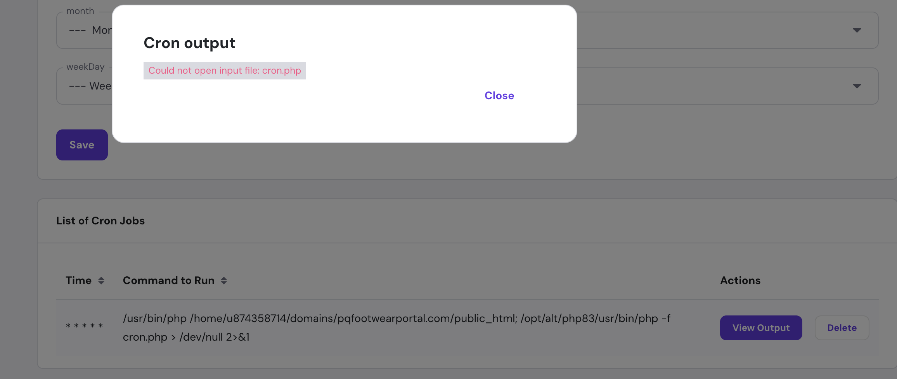The image size is (897, 379).
Task: Click the Save button
Action: [x=82, y=145]
